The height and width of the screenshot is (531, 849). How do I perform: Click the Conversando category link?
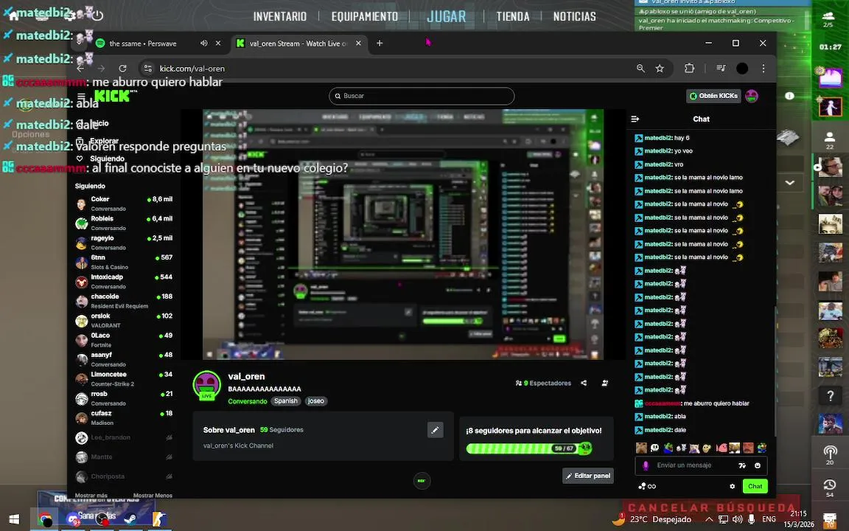pyautogui.click(x=248, y=401)
